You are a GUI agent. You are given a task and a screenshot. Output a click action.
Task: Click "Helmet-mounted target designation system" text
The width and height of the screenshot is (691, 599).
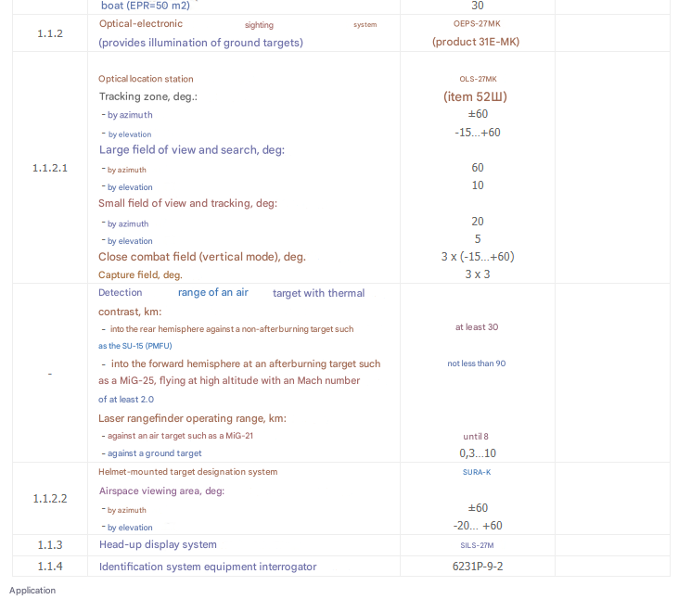(187, 472)
